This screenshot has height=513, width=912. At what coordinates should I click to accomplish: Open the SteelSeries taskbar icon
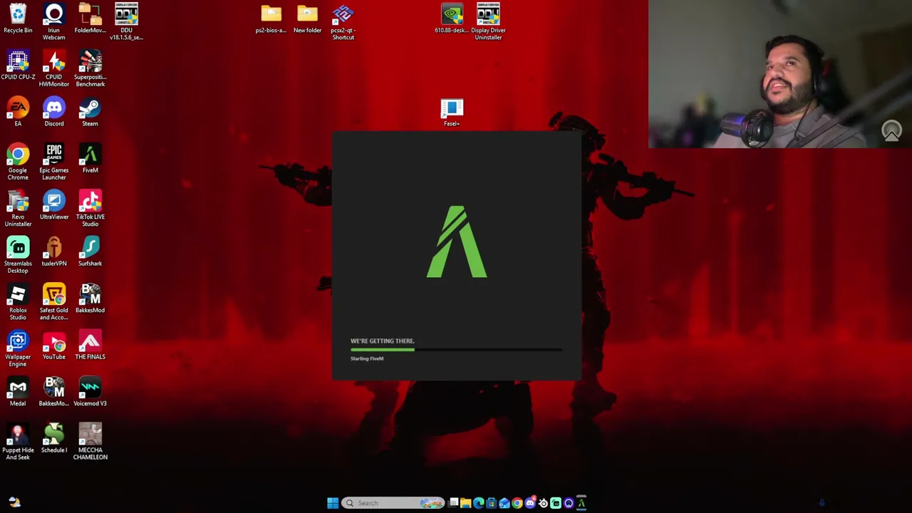pyautogui.click(x=543, y=503)
